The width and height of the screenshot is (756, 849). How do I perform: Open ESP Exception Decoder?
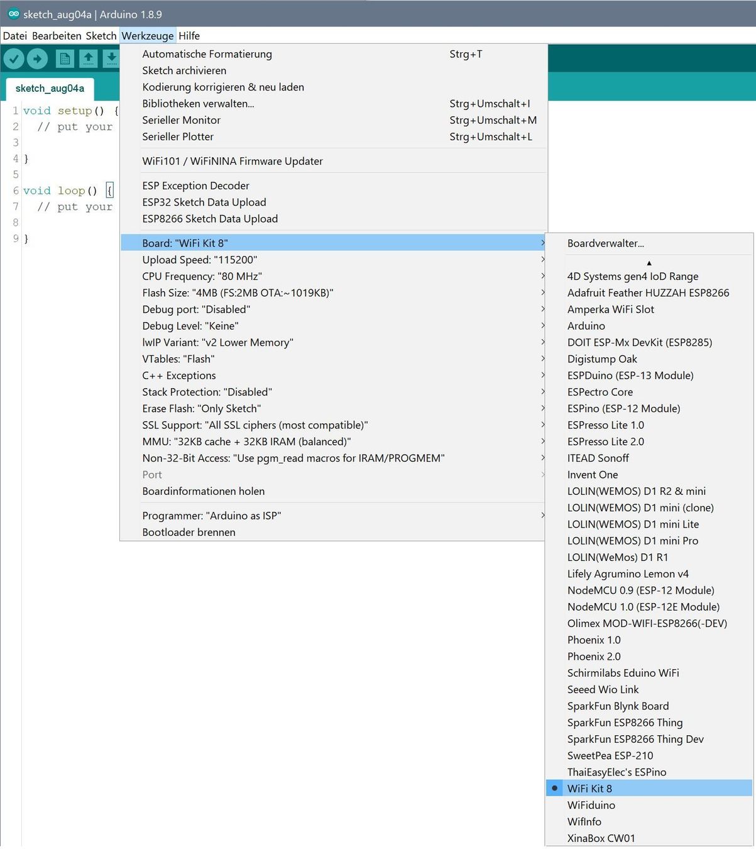332,186
